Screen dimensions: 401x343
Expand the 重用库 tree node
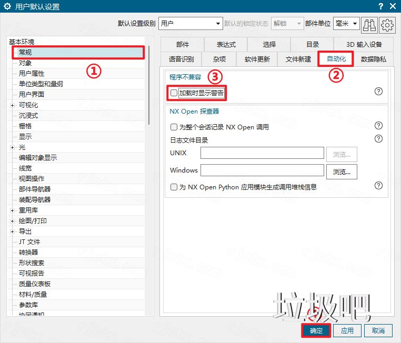tap(12, 210)
